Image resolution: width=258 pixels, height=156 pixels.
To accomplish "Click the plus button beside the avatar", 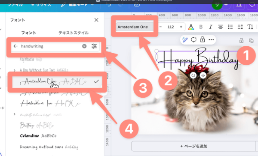I will click(x=226, y=5).
